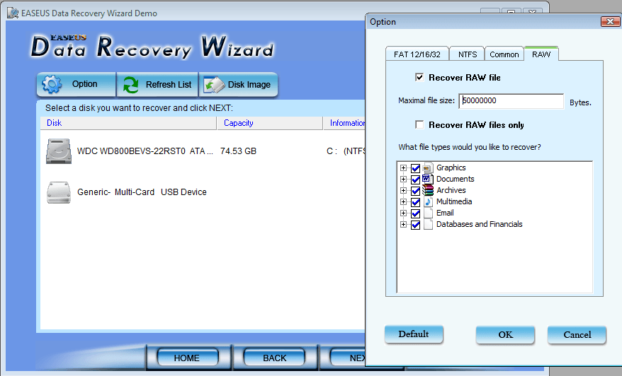Sort by the Capacity column header
This screenshot has width=622, height=376.
point(270,123)
